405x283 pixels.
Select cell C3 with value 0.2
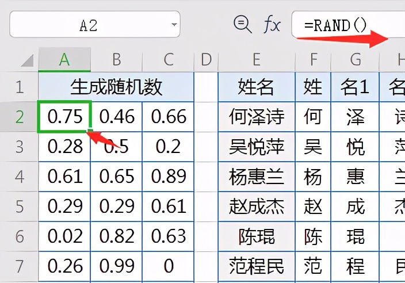point(168,147)
